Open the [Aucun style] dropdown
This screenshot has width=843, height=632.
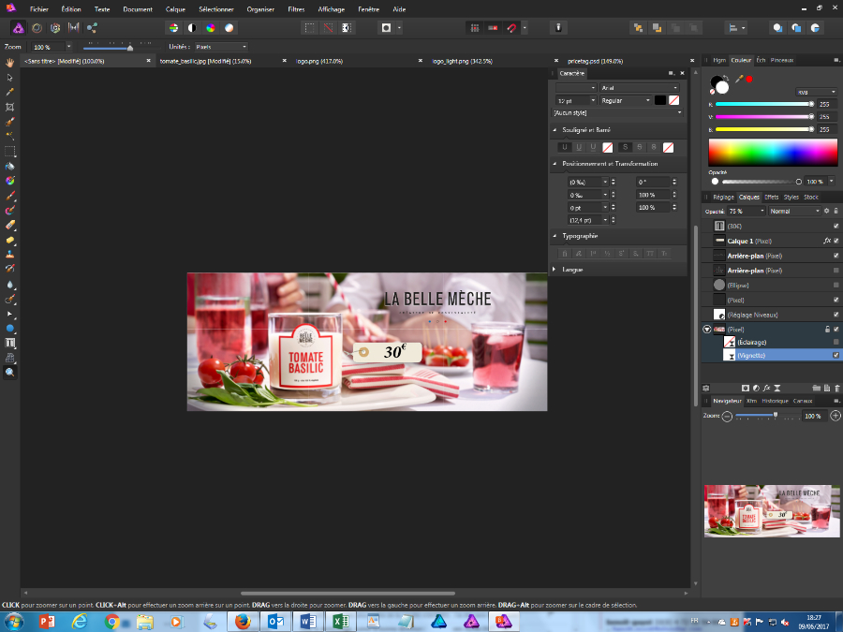[x=617, y=113]
